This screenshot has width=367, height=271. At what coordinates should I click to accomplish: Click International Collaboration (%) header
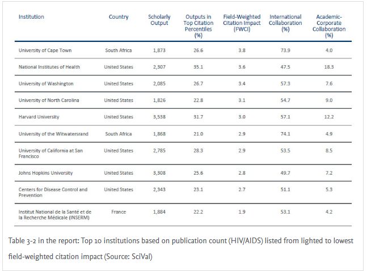(285, 23)
